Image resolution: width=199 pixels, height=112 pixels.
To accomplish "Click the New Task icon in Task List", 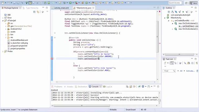I will (165, 63).
